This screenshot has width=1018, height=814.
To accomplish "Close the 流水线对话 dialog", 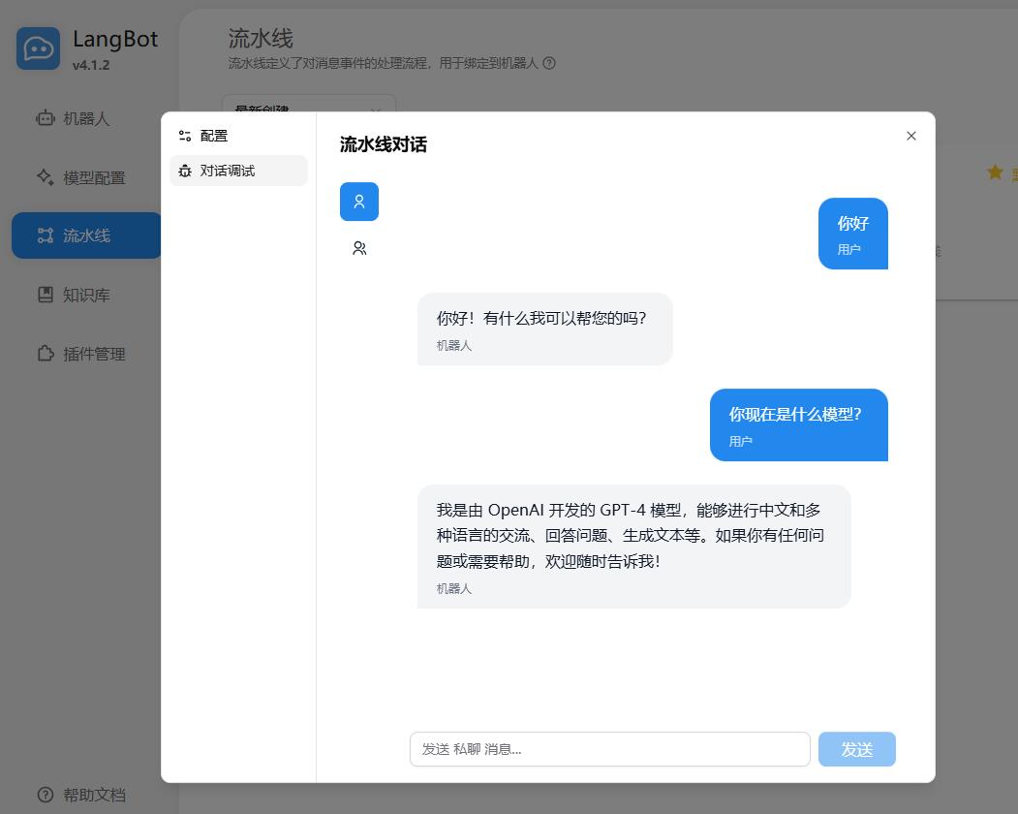I will point(911,136).
